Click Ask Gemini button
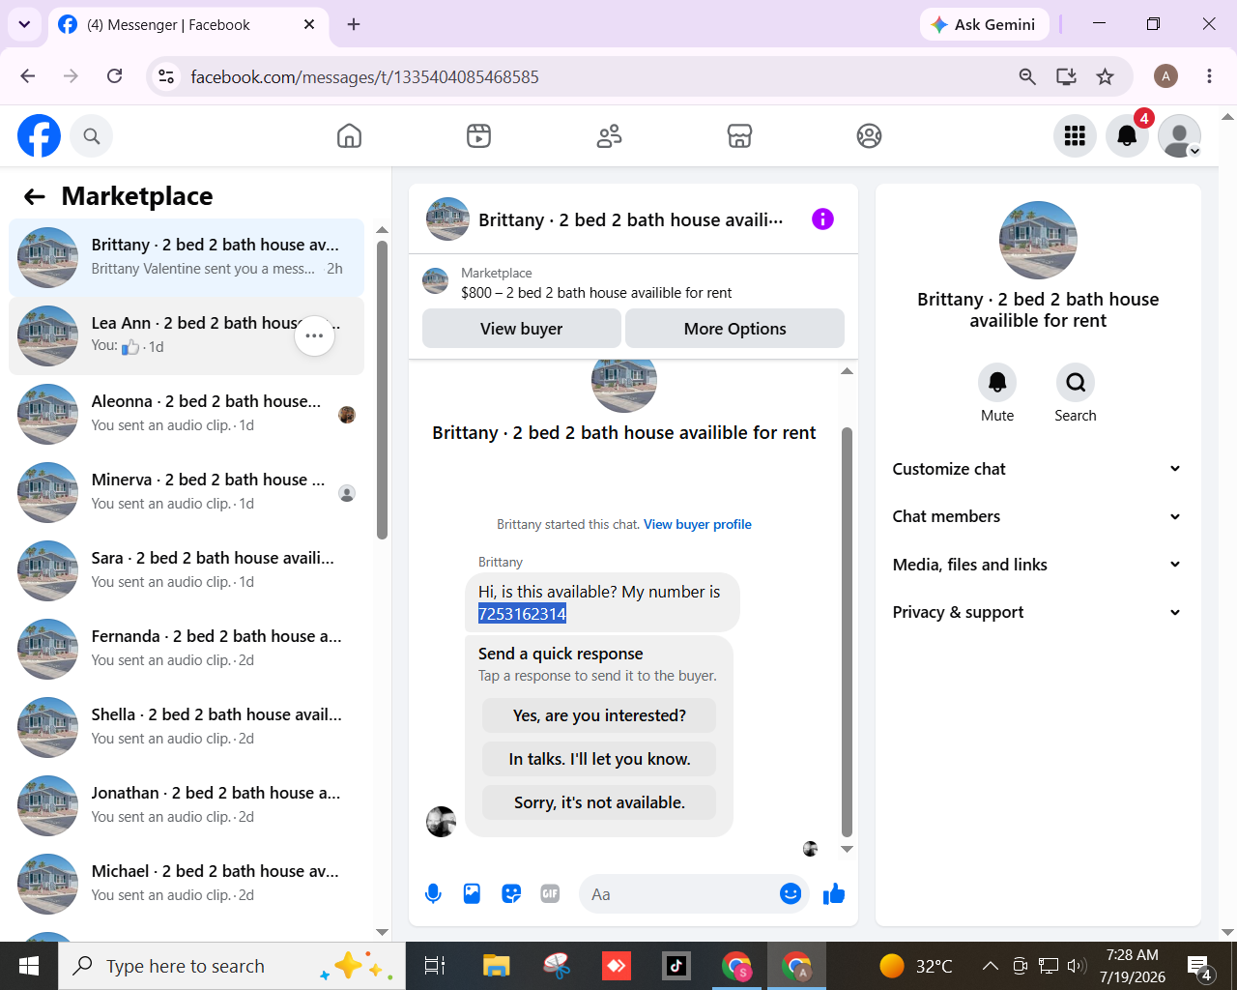Screen dimensions: 1237x990 984,24
